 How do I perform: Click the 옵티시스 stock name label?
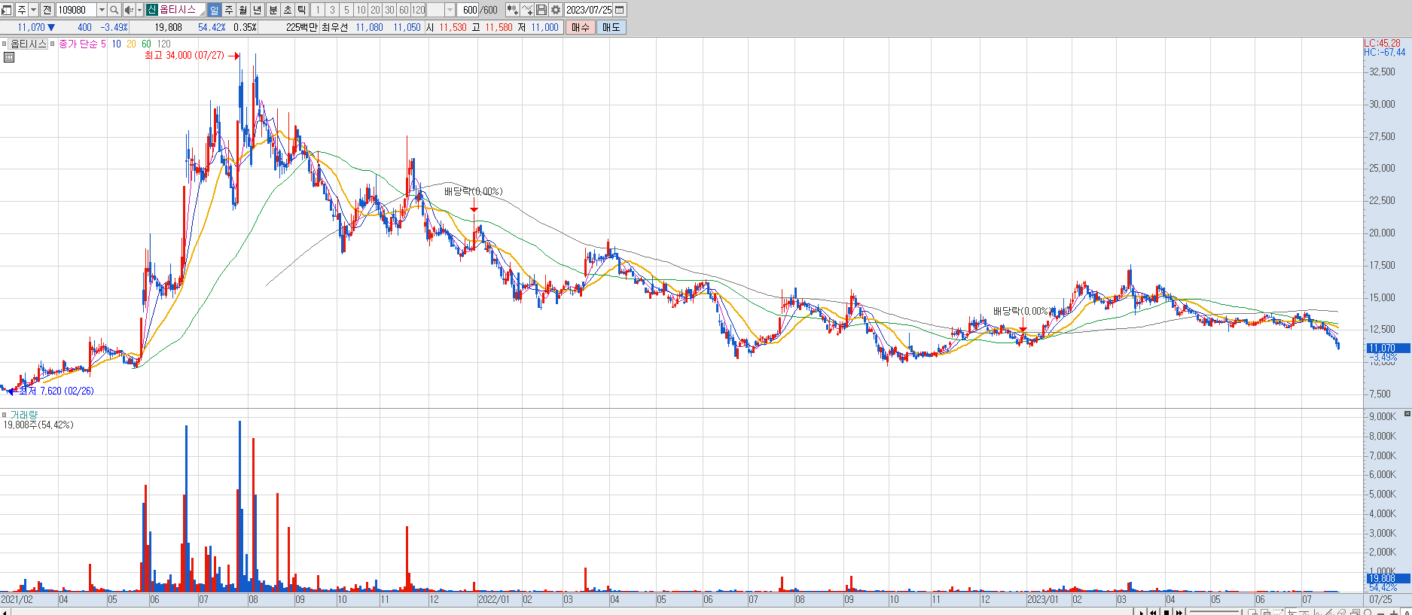point(178,10)
